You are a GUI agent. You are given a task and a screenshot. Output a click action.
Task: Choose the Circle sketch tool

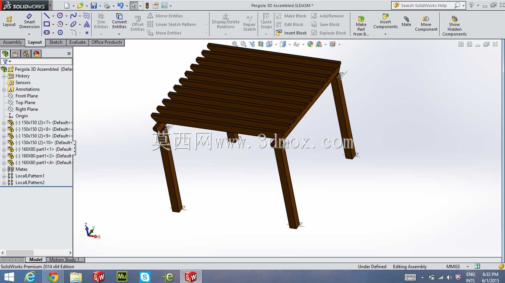pyautogui.click(x=60, y=16)
